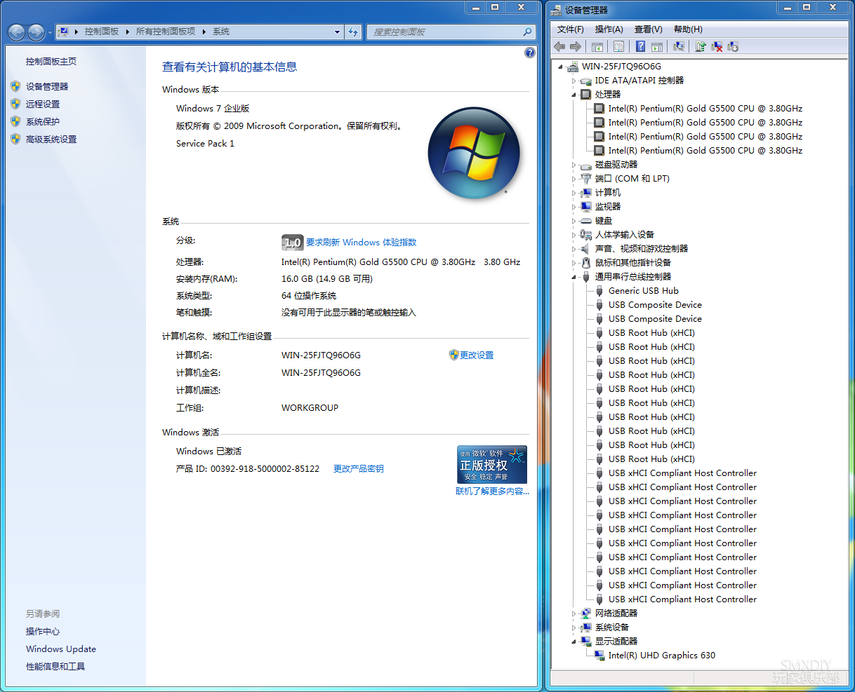Expand the IDE ATA/ATAPI 控制器 node

pyautogui.click(x=574, y=81)
